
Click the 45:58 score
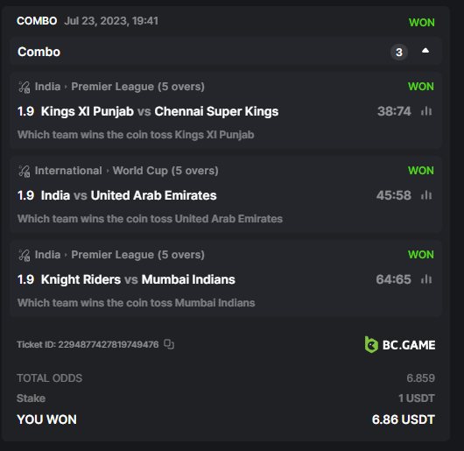(394, 195)
